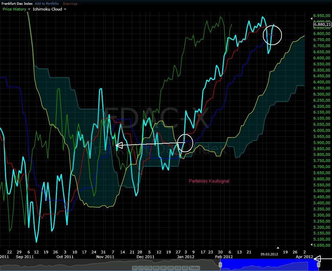Select the 1Y timeframe button

click(141, 268)
